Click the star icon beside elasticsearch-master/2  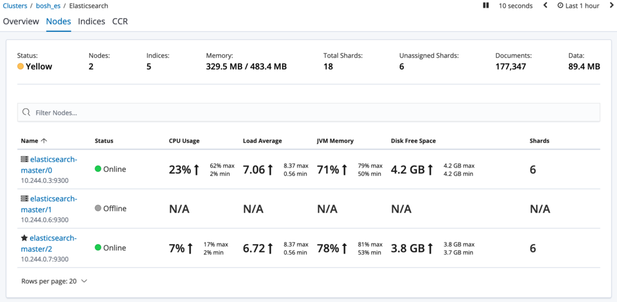coord(25,238)
